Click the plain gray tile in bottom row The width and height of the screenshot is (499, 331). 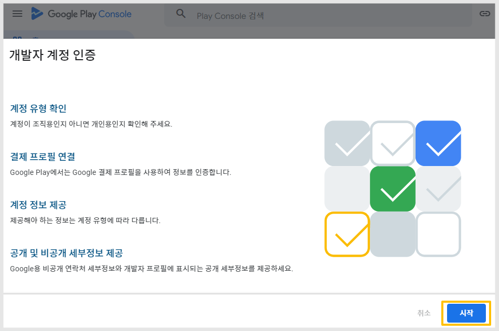point(392,234)
